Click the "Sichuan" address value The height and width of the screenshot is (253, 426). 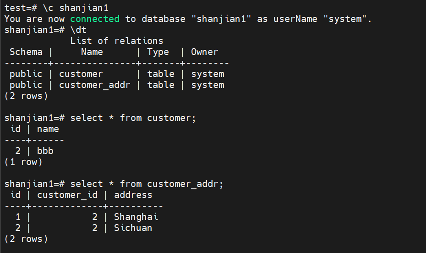point(133,228)
